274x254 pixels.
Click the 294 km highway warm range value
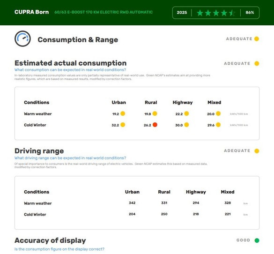coord(196,203)
